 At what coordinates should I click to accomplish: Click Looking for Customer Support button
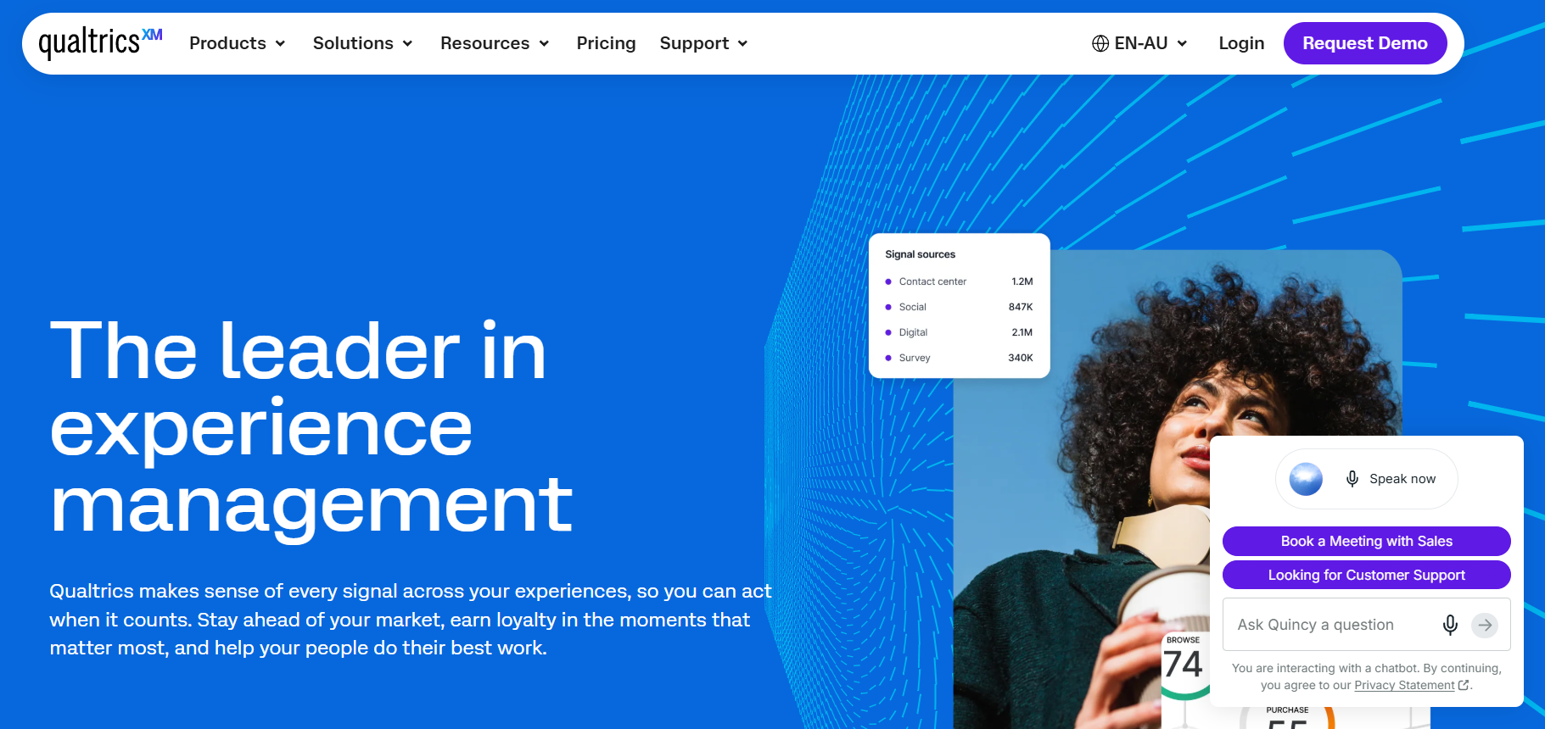click(x=1366, y=575)
